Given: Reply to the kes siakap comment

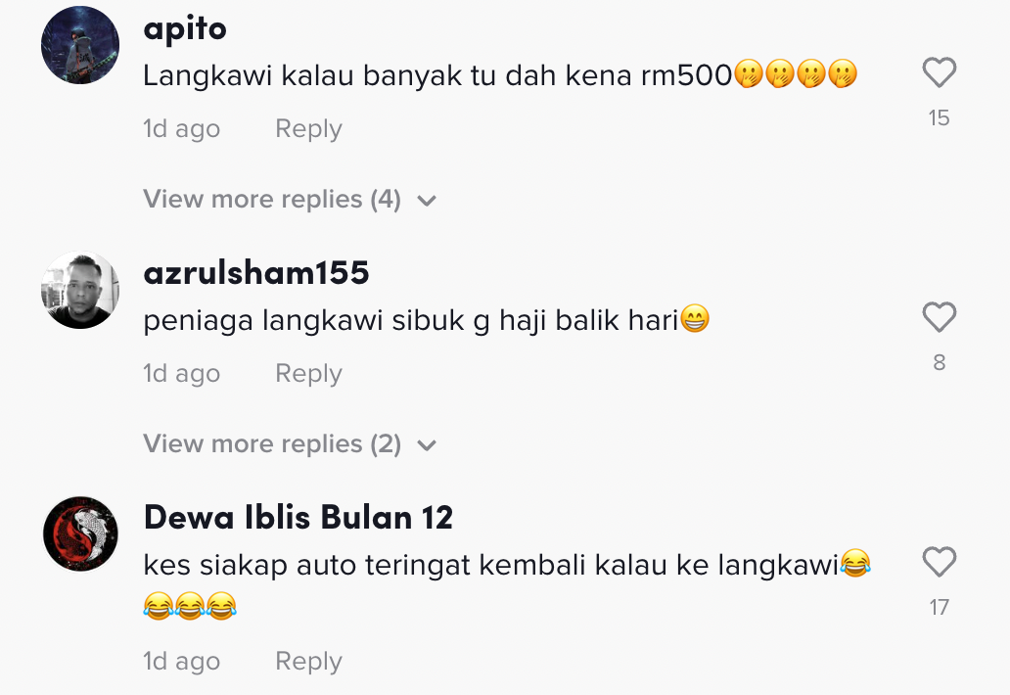Looking at the screenshot, I should click(308, 662).
